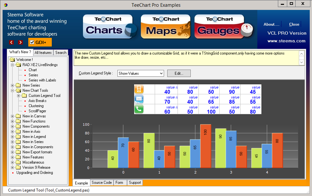
Task: Click the Edit... button
Action: 179,73
